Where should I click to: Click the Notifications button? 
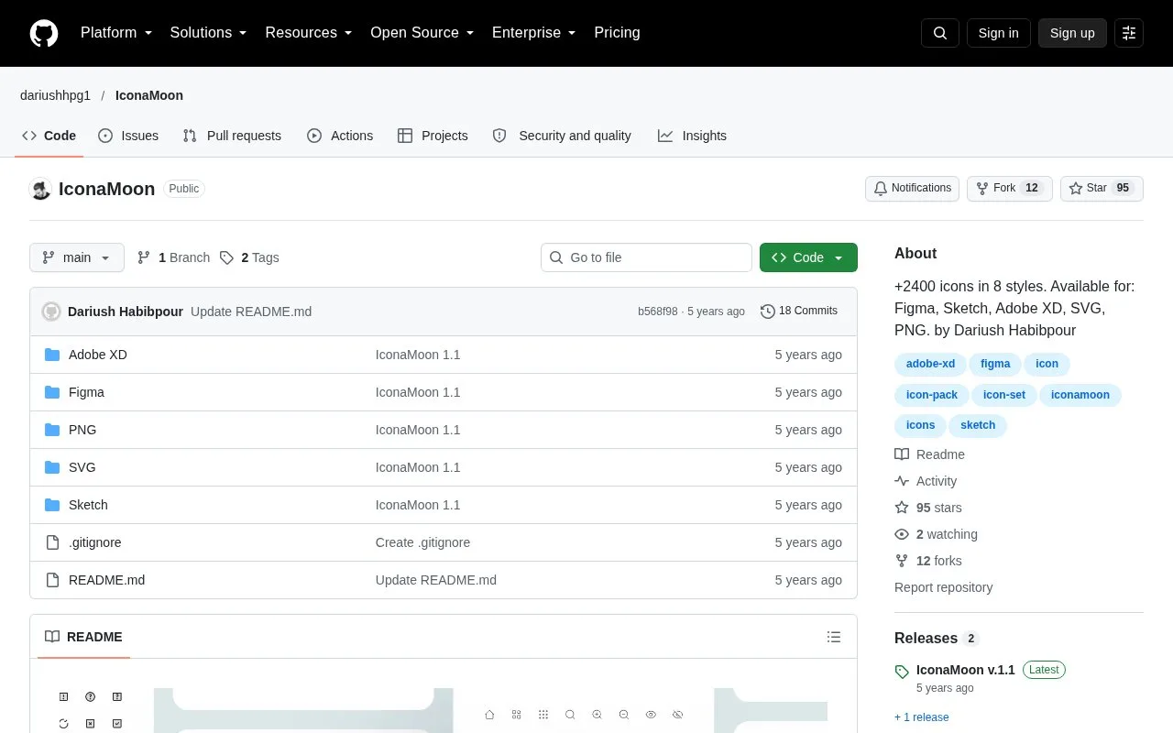point(912,189)
